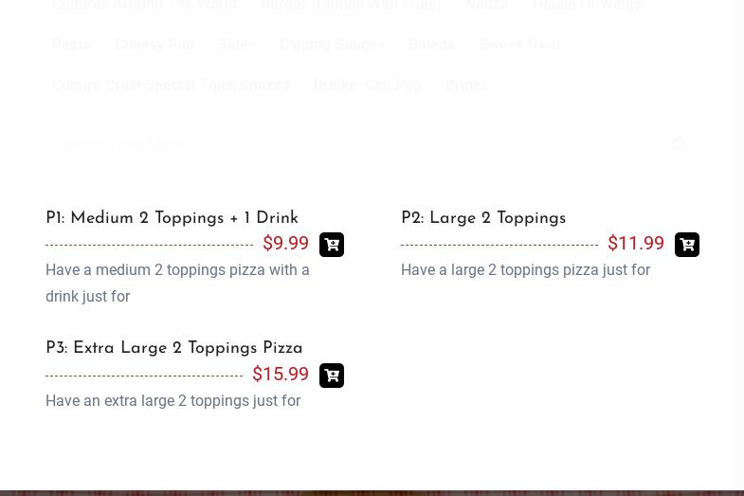This screenshot has width=744, height=496.
Task: Switch to Burger (Comes With Fries) tab
Action: [x=351, y=6]
